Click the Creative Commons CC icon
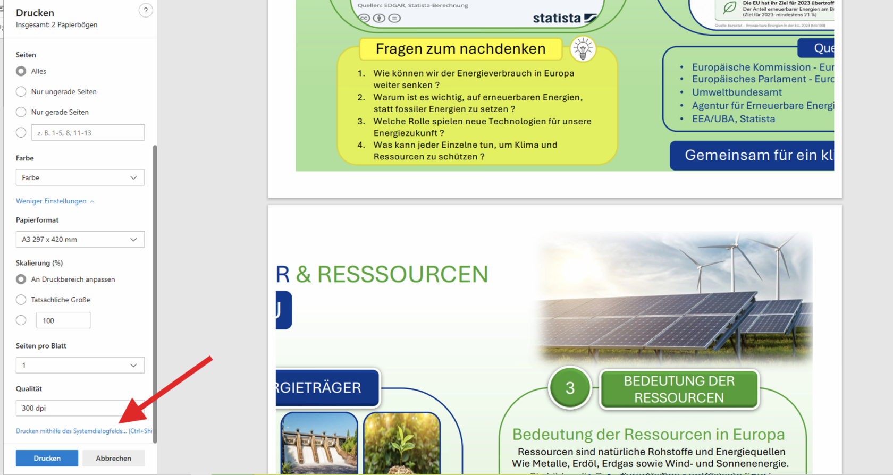This screenshot has height=475, width=893. [x=364, y=18]
